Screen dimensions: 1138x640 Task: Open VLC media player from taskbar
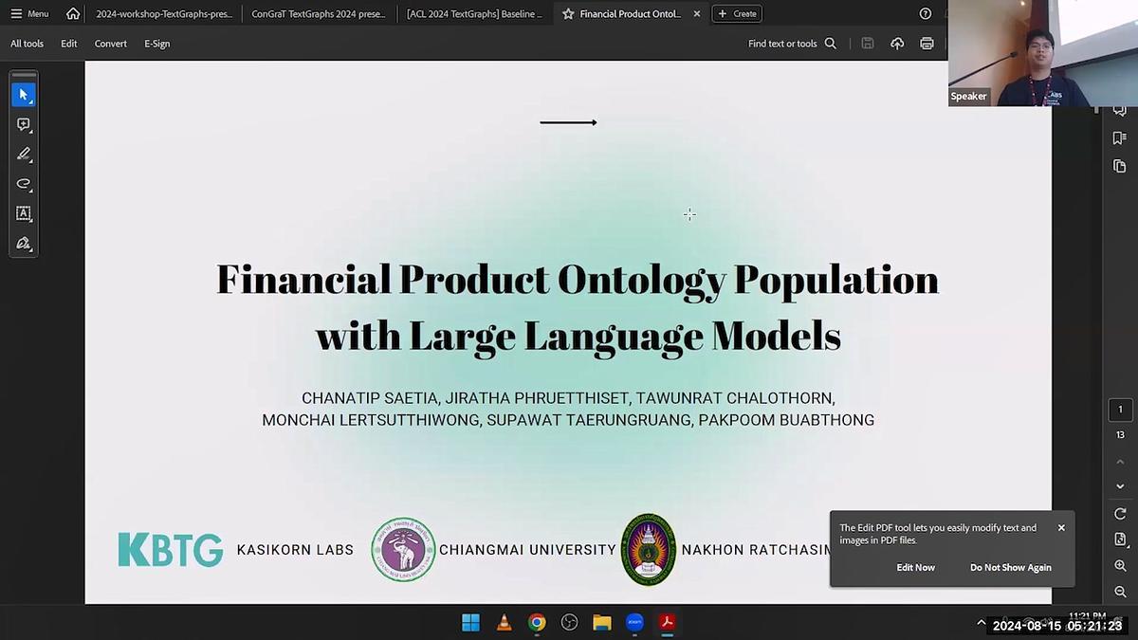pyautogui.click(x=505, y=622)
